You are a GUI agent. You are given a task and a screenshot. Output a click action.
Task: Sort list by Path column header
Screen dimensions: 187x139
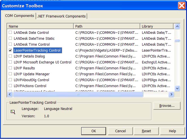(x=107, y=26)
